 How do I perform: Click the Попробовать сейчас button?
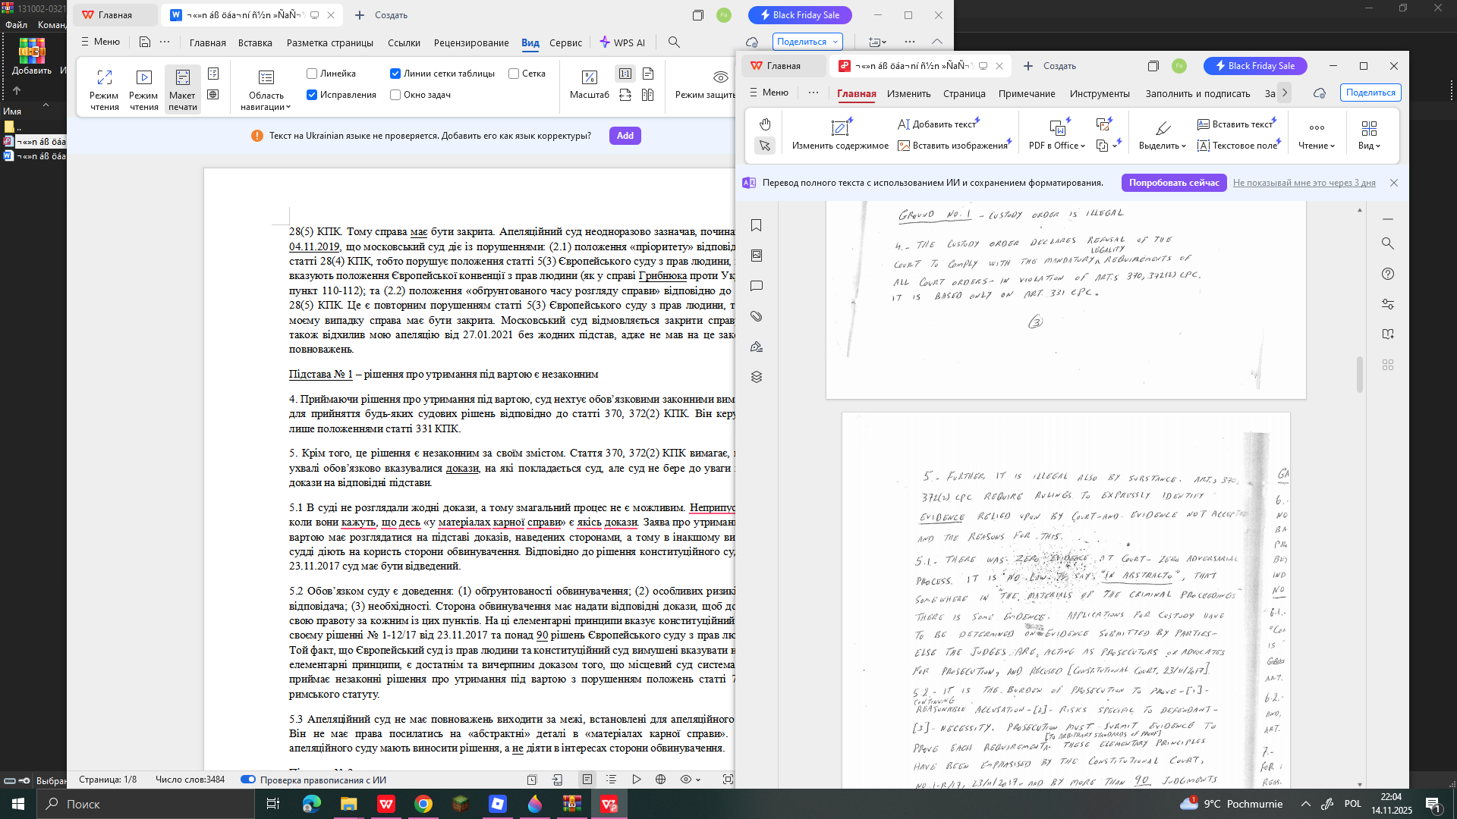click(x=1174, y=183)
